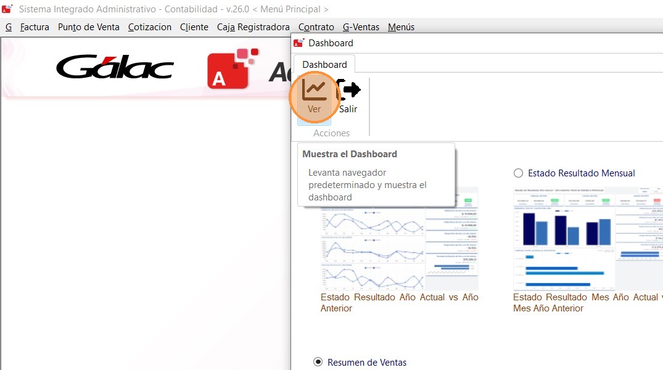Open the Punto de Venta menu
The width and height of the screenshot is (663, 370).
89,27
